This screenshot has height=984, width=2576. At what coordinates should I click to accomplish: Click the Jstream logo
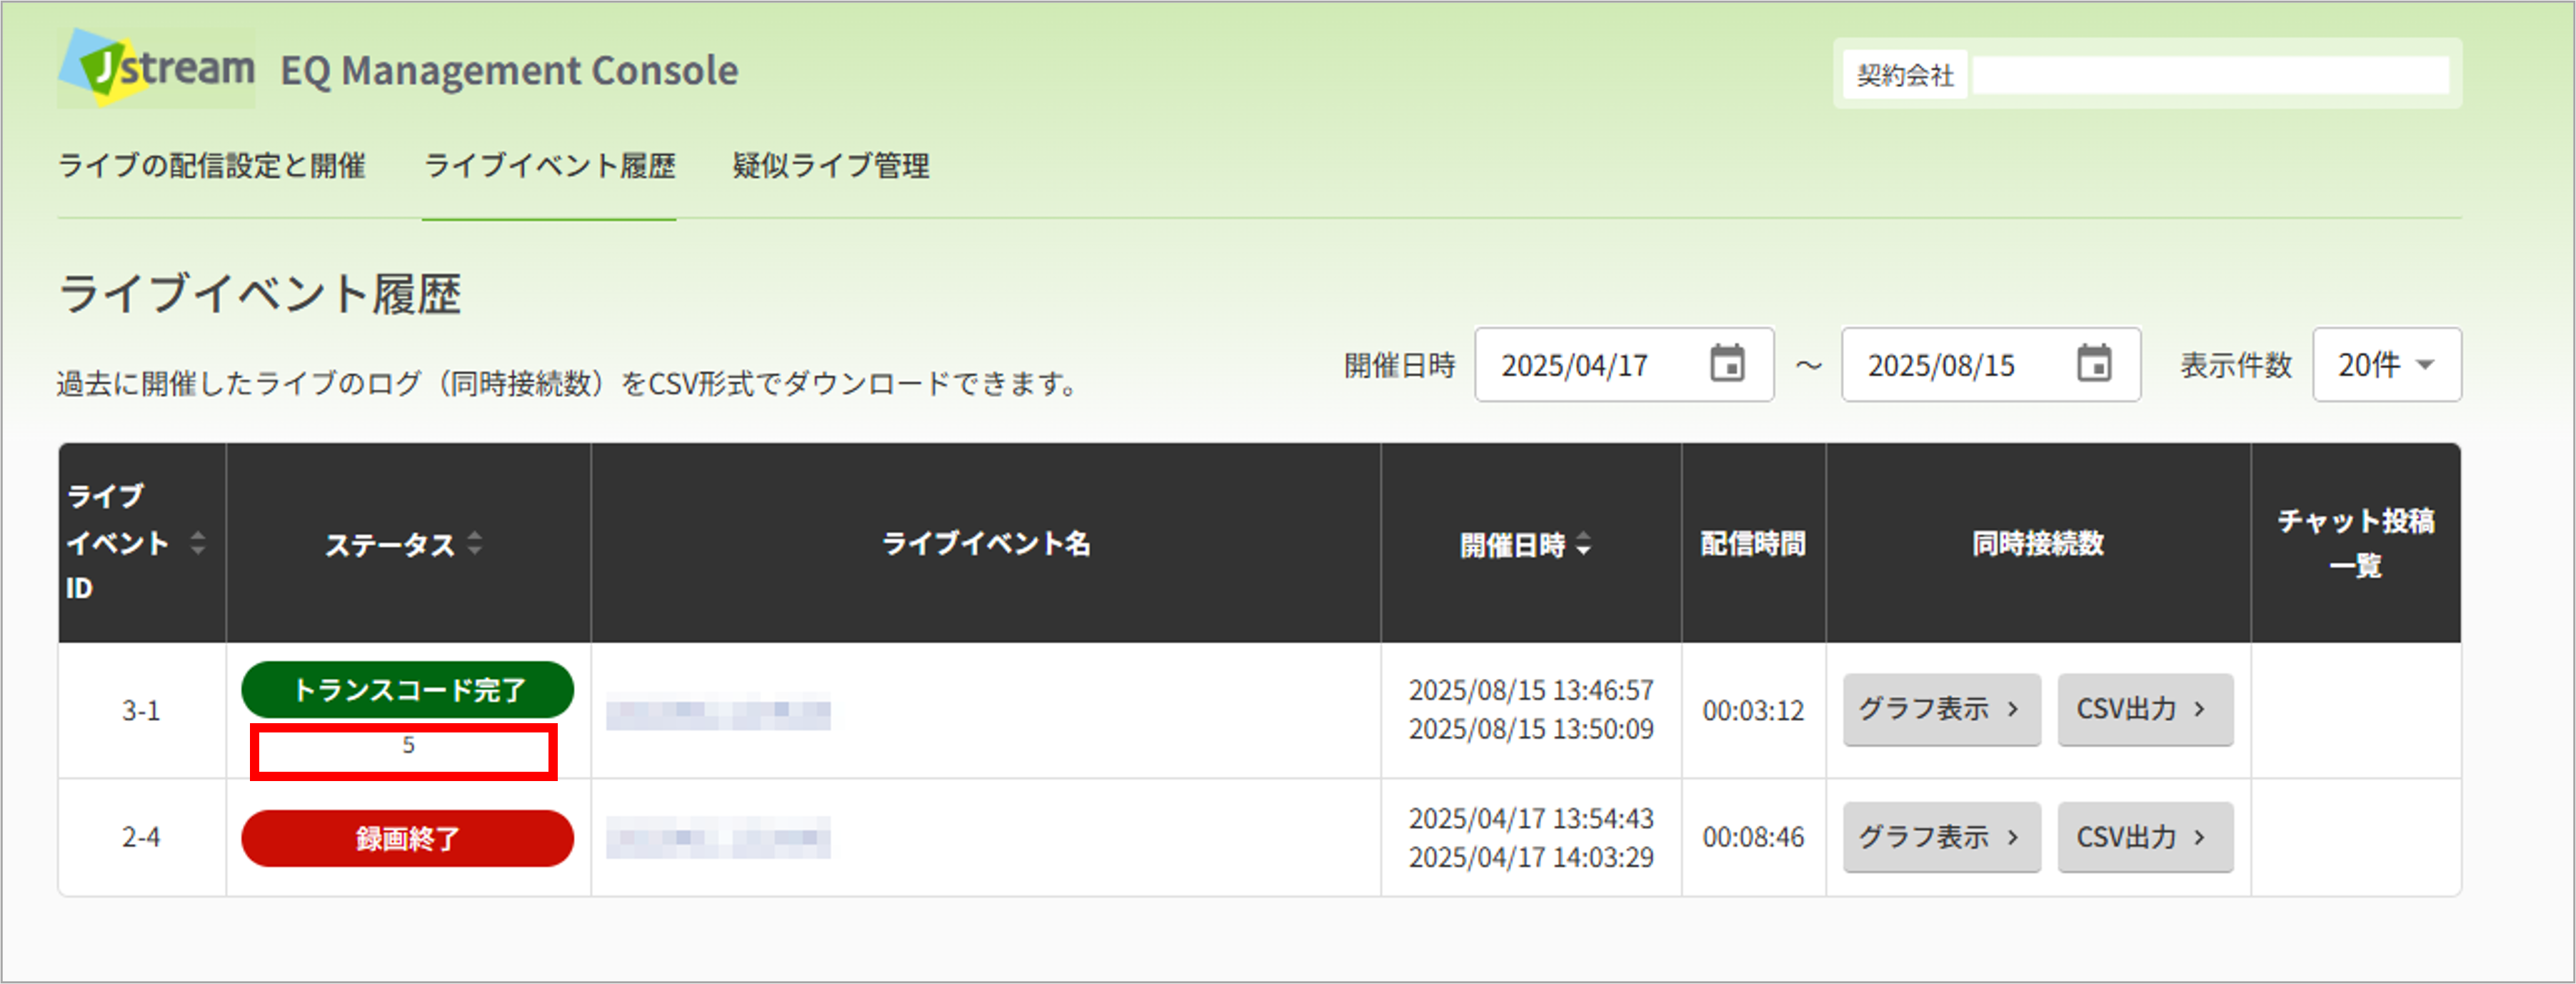click(x=157, y=68)
